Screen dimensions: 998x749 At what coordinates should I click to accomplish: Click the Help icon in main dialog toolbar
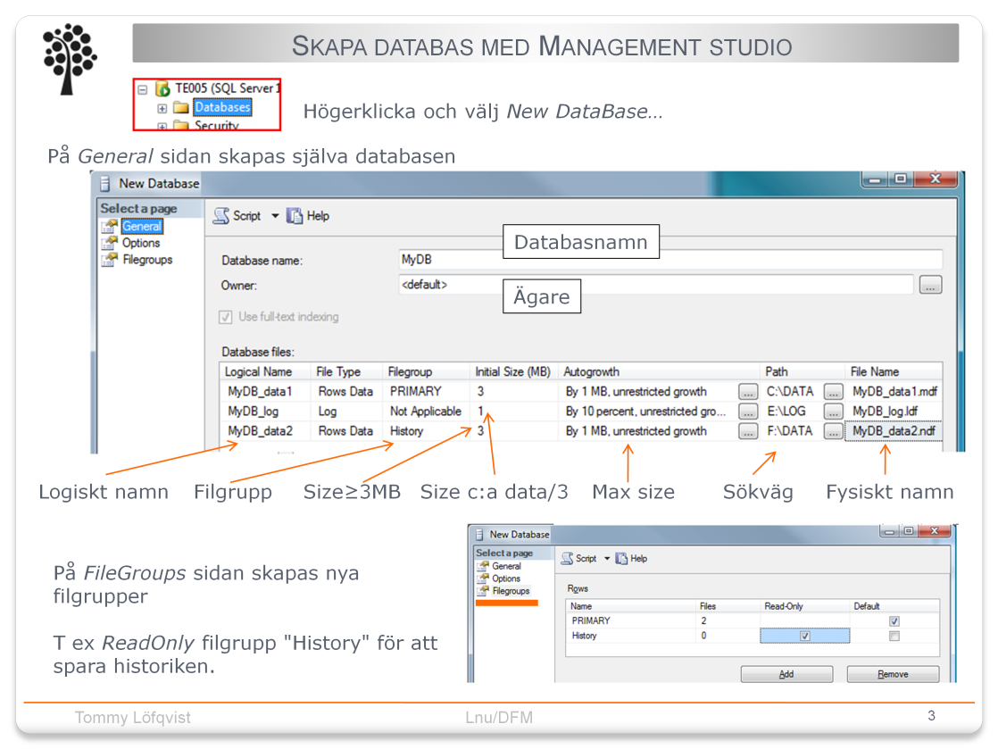pyautogui.click(x=294, y=216)
